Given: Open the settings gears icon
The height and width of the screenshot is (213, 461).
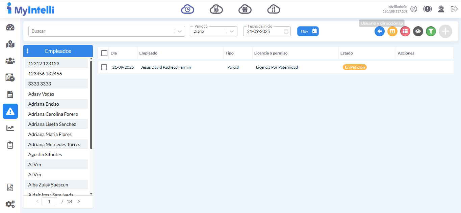Looking at the screenshot, I should (10, 204).
